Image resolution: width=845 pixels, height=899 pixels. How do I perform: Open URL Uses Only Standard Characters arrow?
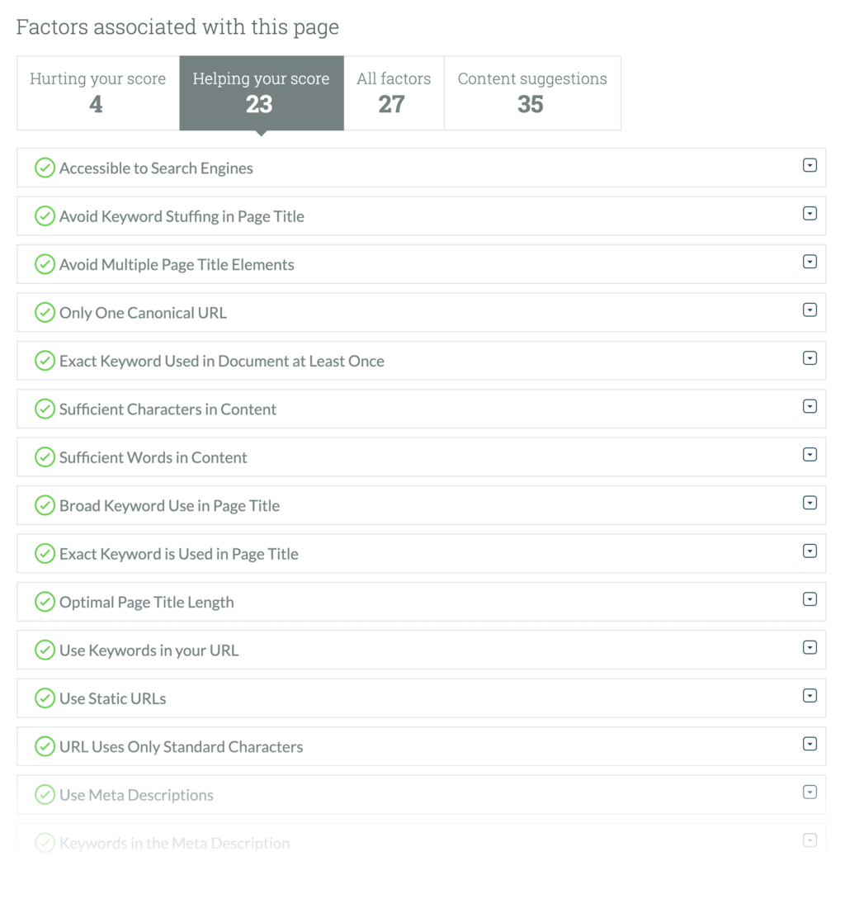pyautogui.click(x=810, y=744)
